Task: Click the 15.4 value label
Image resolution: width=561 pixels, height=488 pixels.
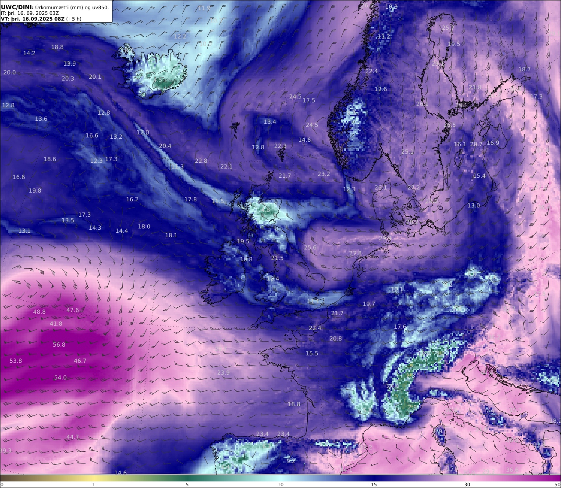Action: point(479,176)
